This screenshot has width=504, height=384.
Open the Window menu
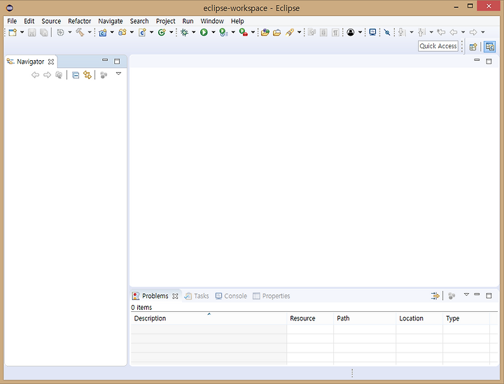tap(212, 21)
